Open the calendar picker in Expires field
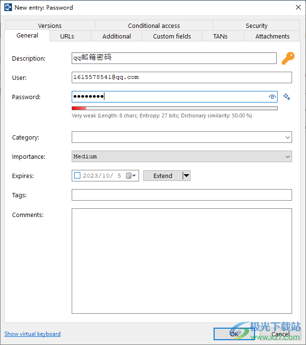 click(131, 176)
